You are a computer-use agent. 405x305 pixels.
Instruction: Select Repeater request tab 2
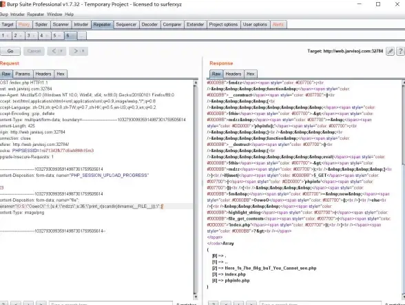point(18,36)
